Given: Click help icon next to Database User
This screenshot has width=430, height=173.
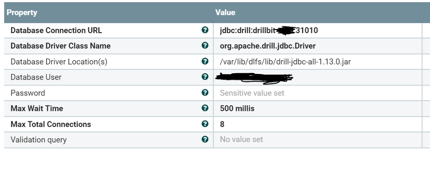Looking at the screenshot, I should pos(205,77).
